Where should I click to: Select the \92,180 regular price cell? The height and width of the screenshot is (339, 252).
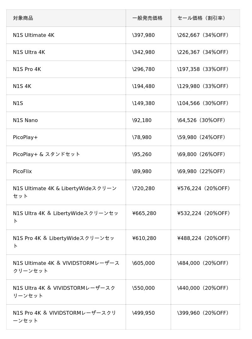142,120
